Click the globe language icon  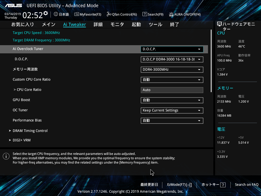[x=56, y=14]
